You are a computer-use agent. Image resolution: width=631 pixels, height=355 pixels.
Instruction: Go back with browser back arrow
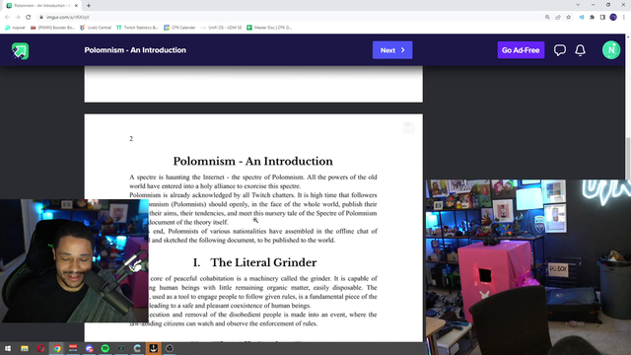[7, 18]
